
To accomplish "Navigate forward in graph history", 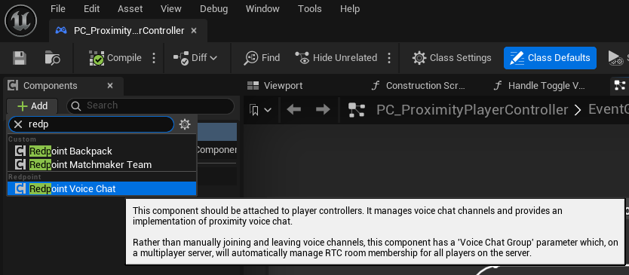I will (x=323, y=109).
